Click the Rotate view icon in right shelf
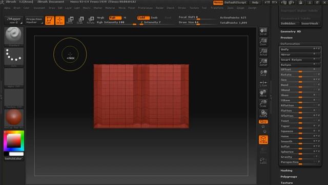This screenshot has width=328, height=185. [x=263, y=114]
